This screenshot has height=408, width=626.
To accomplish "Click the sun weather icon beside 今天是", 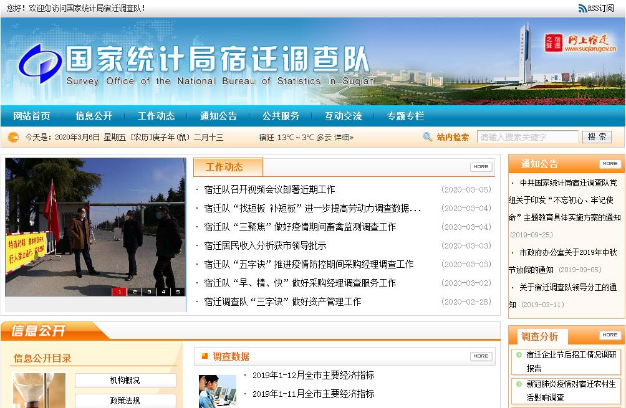I will click(x=13, y=137).
